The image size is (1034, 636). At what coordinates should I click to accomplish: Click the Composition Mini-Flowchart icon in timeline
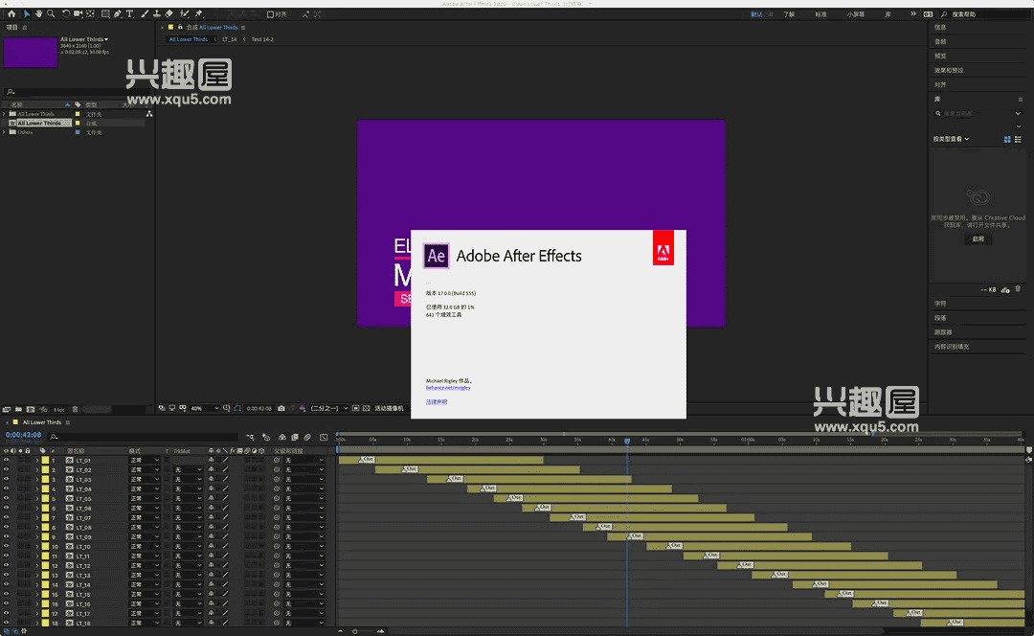250,437
